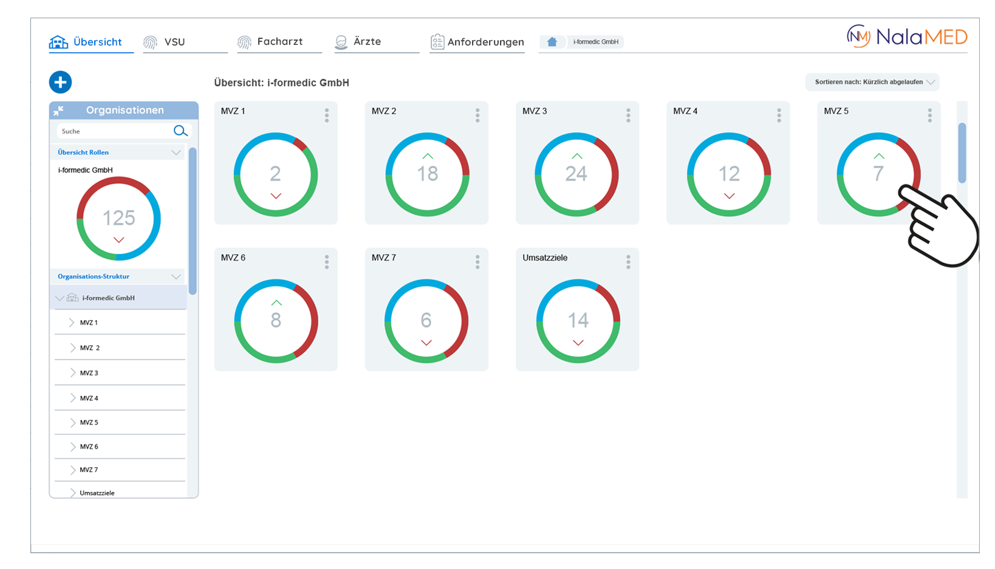Image resolution: width=995 pixels, height=569 pixels.
Task: Collapse the Organisationen panel via arrows icon
Action: coord(59,111)
